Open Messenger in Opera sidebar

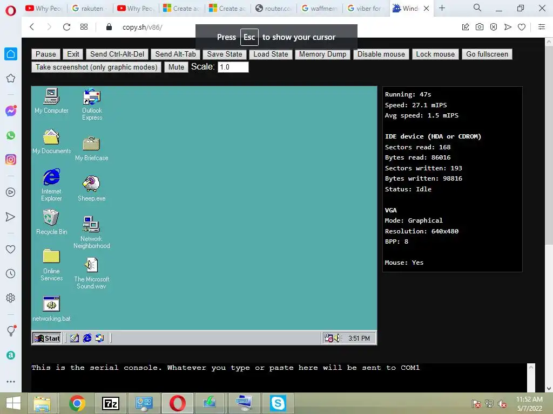point(11,111)
